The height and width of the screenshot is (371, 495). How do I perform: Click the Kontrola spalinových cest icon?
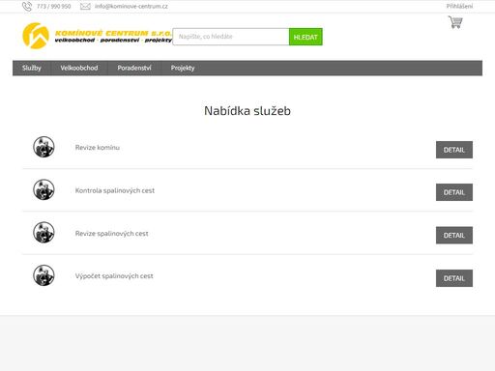44,189
